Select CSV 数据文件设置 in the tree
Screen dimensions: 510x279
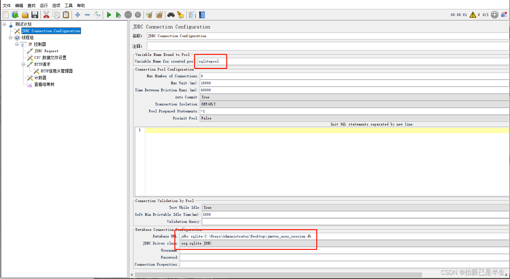(x=50, y=58)
